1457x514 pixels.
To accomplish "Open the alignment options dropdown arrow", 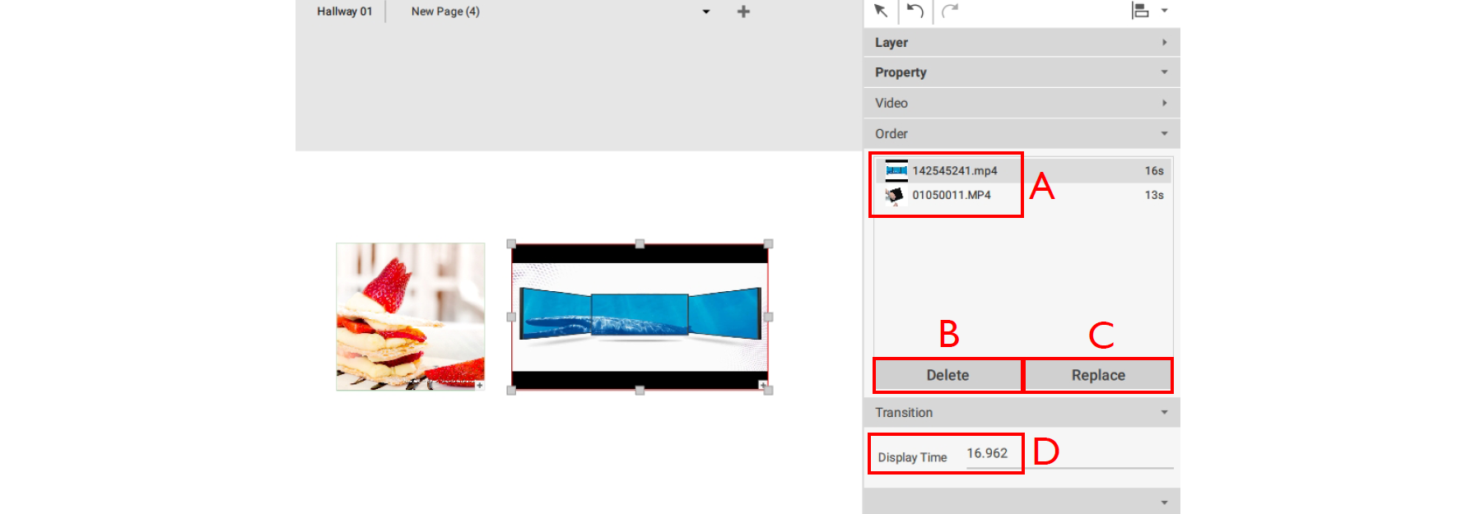I will coord(1165,11).
